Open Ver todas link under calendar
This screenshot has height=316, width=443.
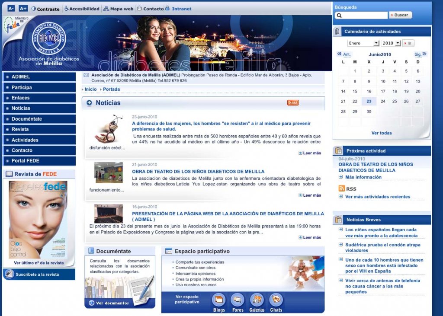pyautogui.click(x=382, y=133)
